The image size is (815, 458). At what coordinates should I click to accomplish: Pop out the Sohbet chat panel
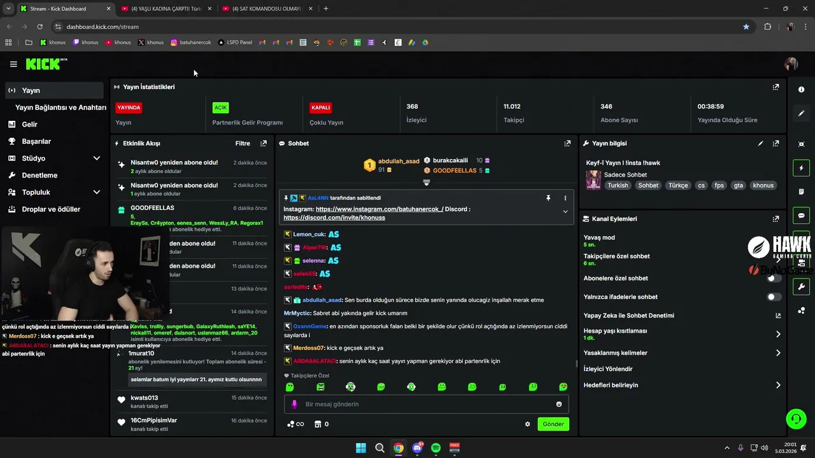point(567,144)
